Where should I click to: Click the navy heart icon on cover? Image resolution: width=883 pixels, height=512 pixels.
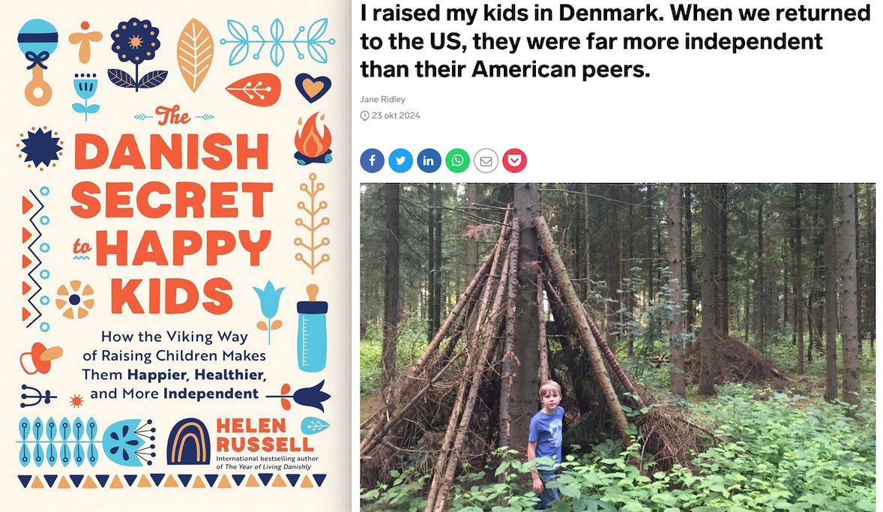(313, 87)
